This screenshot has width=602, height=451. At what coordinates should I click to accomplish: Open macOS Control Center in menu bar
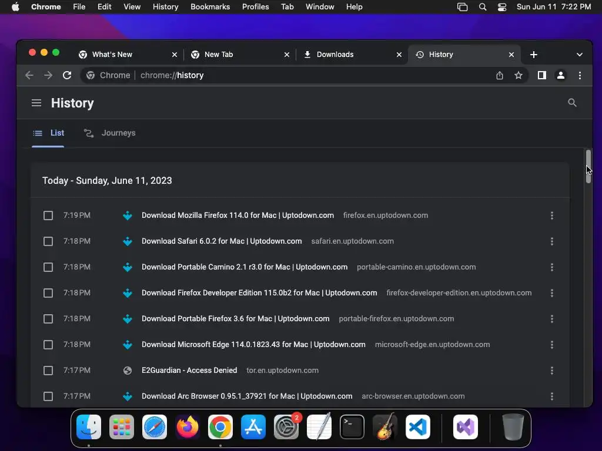[x=502, y=7]
